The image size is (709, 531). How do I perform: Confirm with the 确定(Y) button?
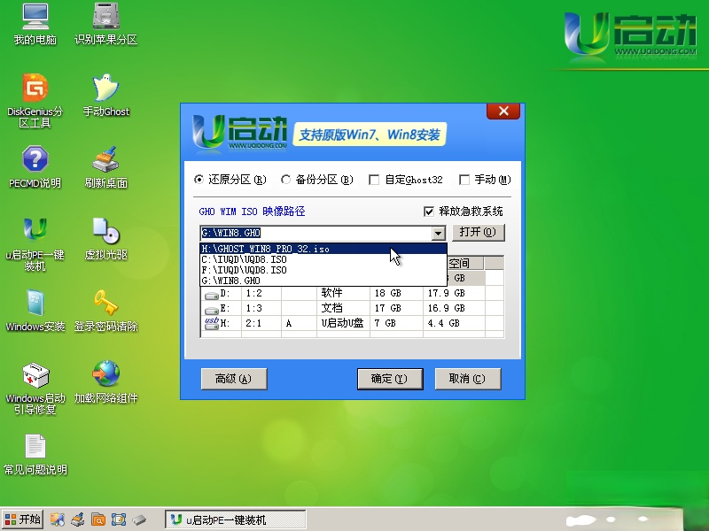tap(390, 379)
